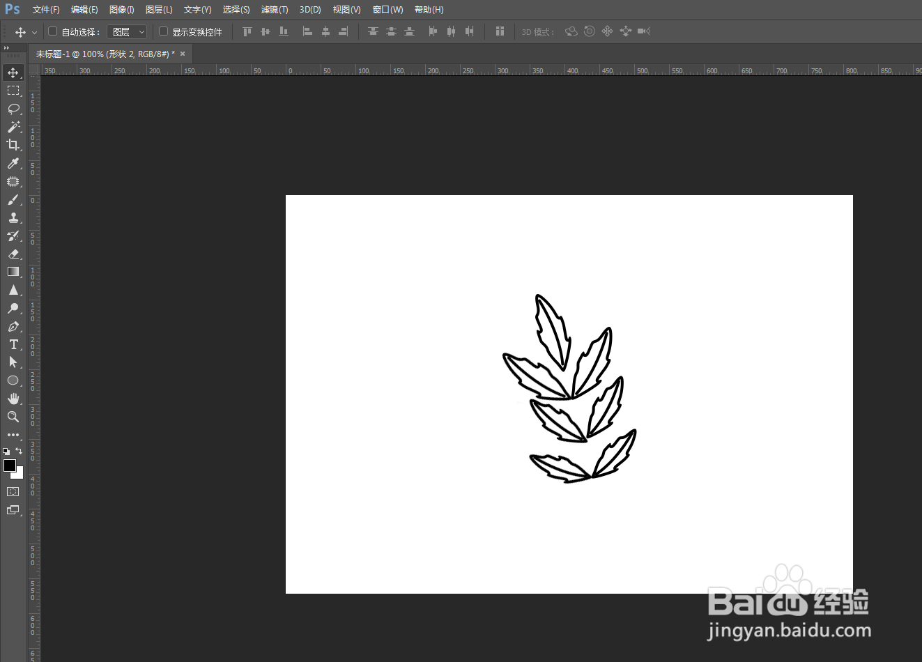Select the Magic Wand tool
Viewport: 922px width, 662px height.
[13, 127]
